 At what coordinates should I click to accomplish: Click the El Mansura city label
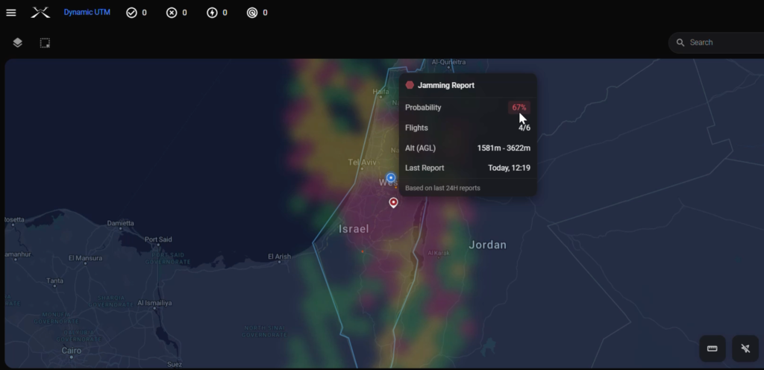pos(85,258)
